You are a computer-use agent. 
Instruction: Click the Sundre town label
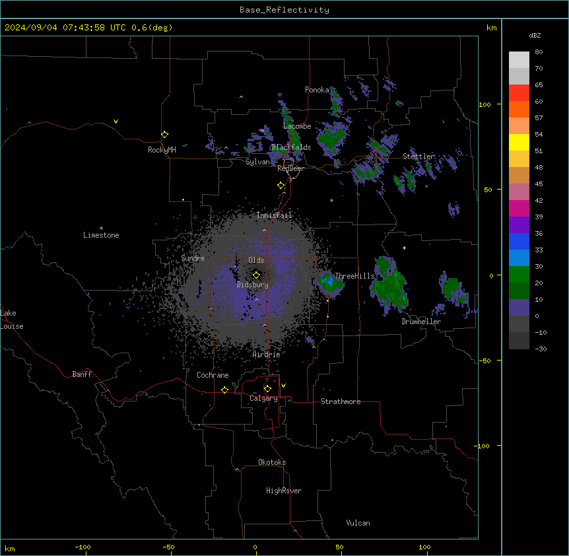(x=193, y=258)
